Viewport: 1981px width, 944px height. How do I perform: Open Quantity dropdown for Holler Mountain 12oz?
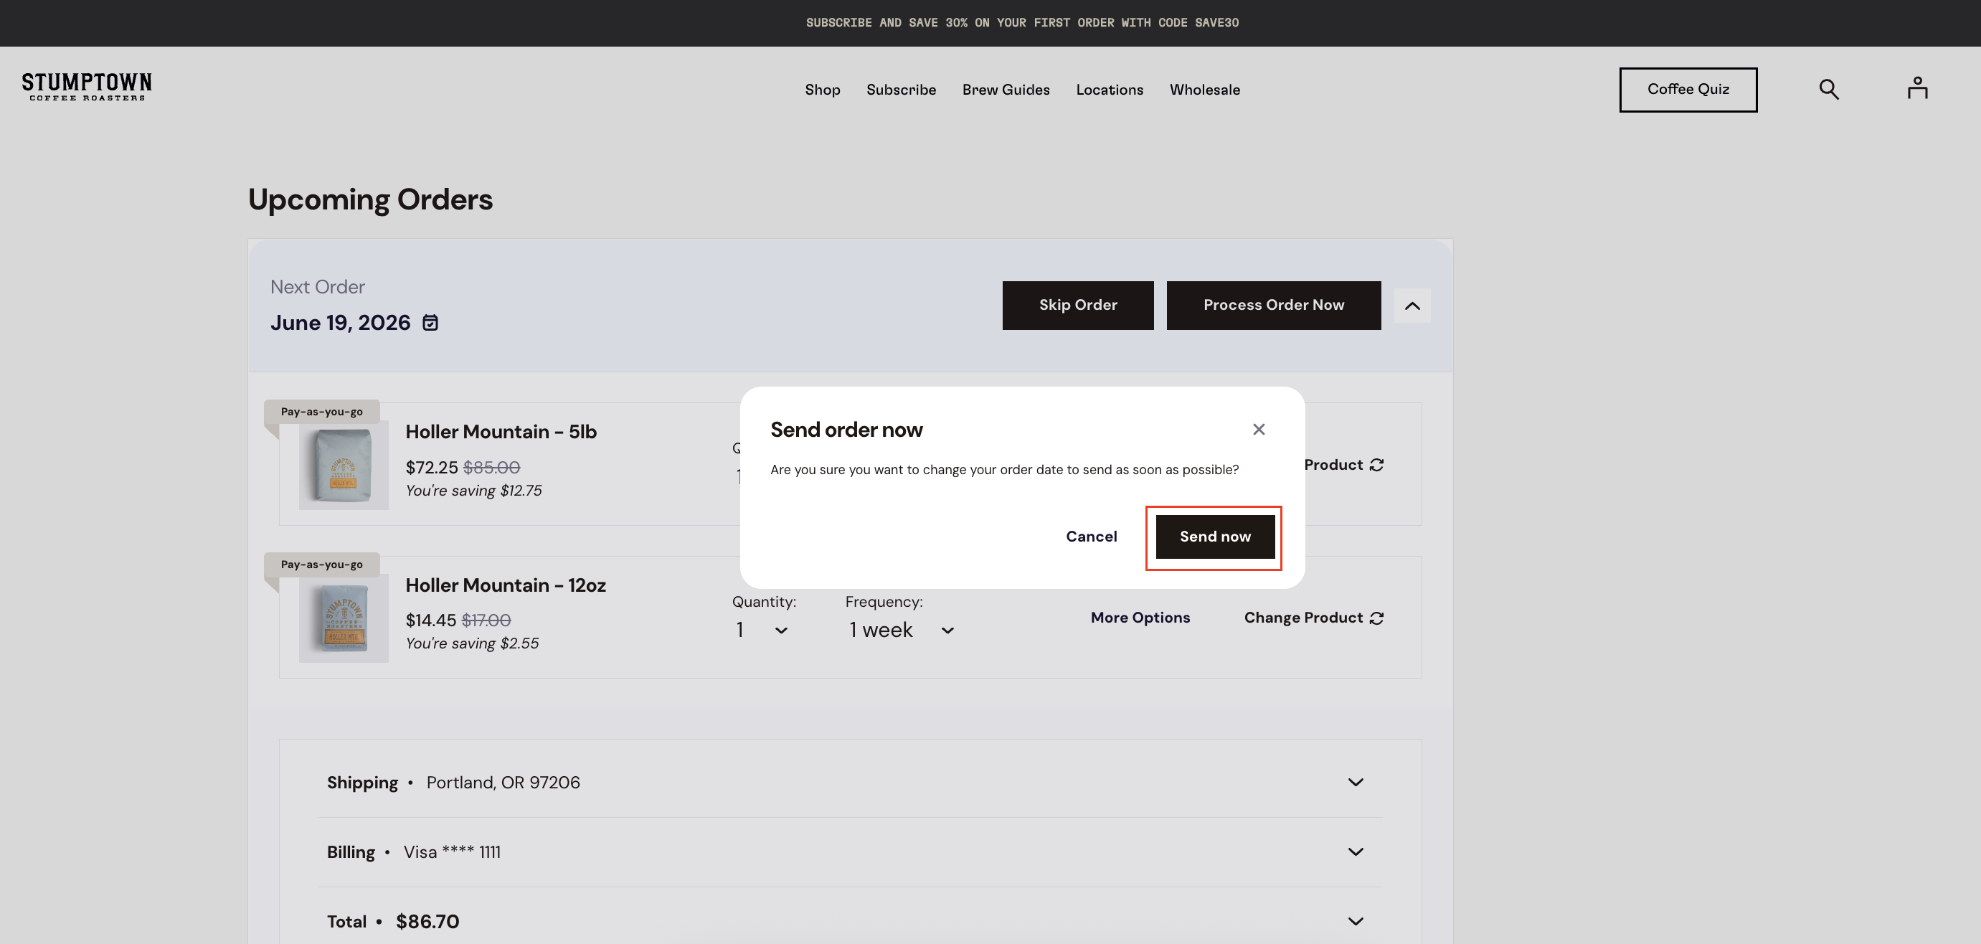pos(761,630)
